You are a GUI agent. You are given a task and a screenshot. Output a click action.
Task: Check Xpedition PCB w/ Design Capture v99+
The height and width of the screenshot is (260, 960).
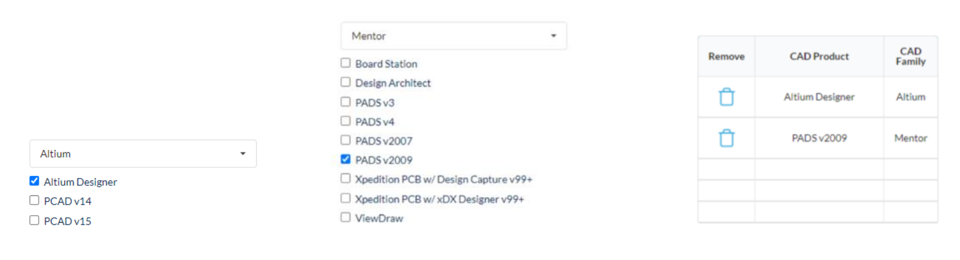tap(345, 179)
